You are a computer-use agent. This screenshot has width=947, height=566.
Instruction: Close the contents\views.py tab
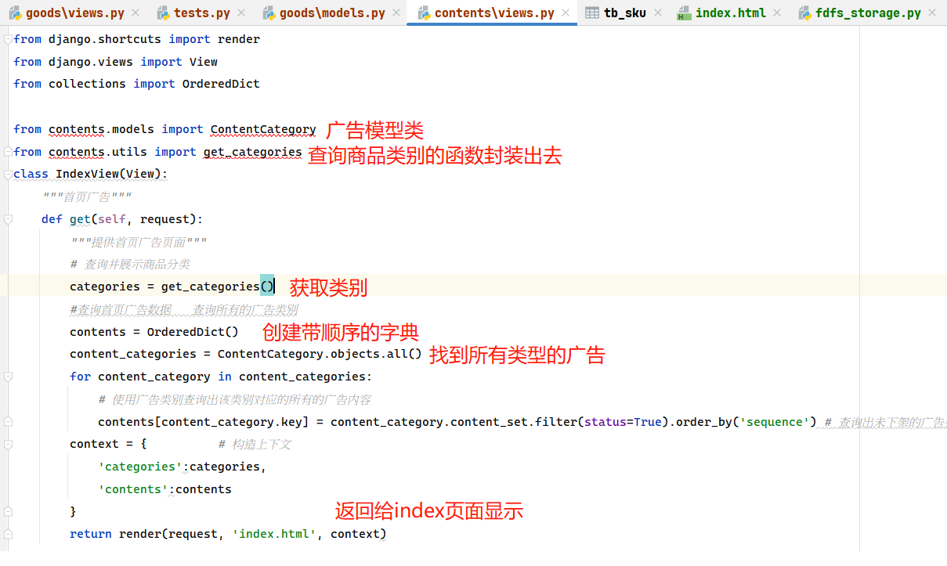pos(566,13)
